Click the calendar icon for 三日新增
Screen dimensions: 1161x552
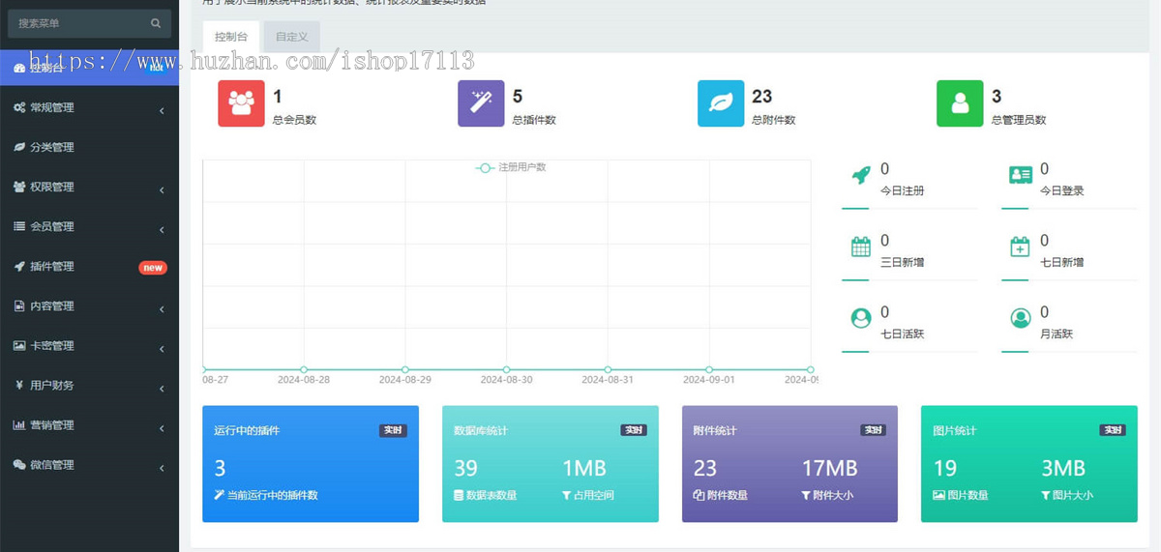[x=860, y=247]
